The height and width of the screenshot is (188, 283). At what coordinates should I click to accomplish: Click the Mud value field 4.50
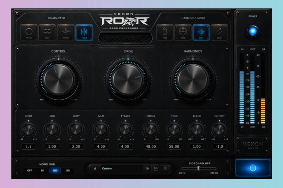(x=101, y=147)
